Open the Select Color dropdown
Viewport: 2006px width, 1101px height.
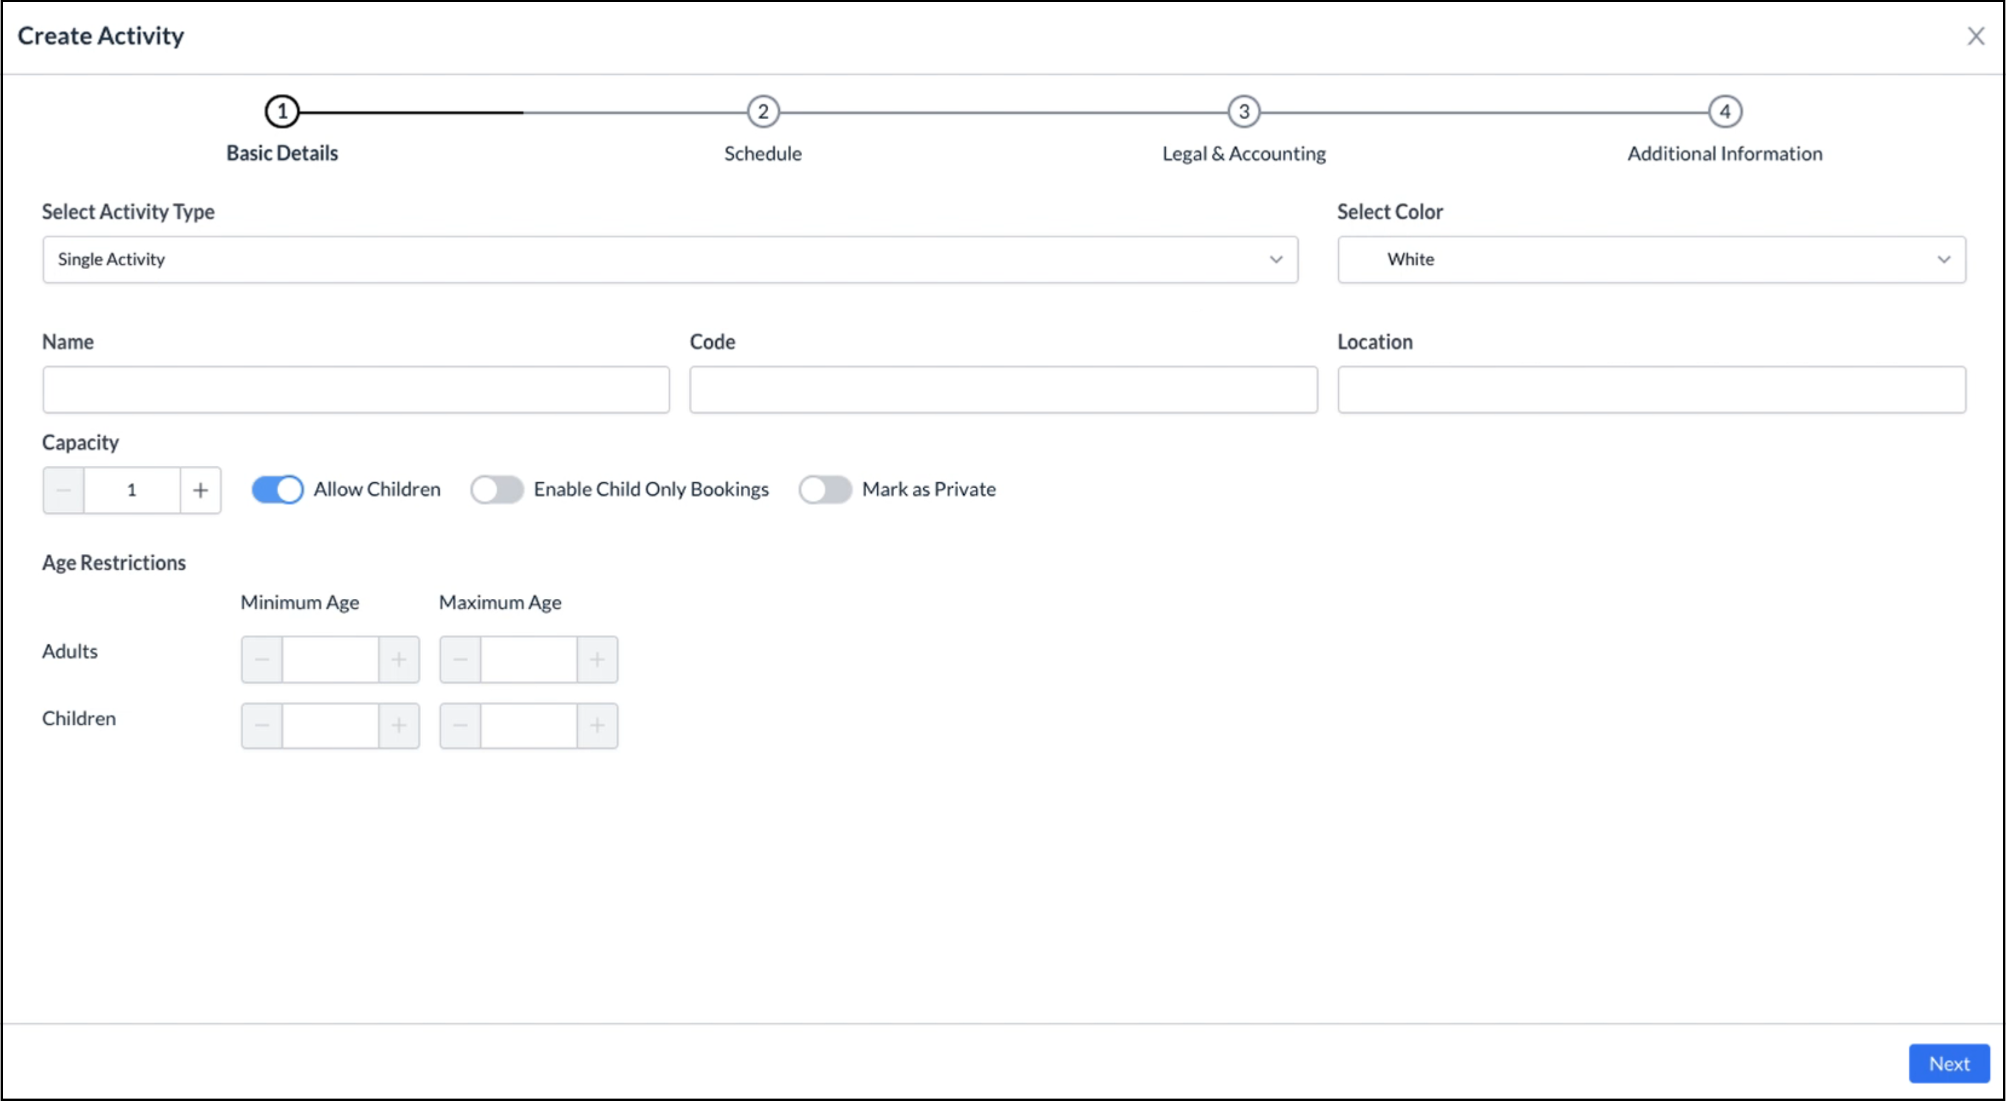[x=1944, y=260]
